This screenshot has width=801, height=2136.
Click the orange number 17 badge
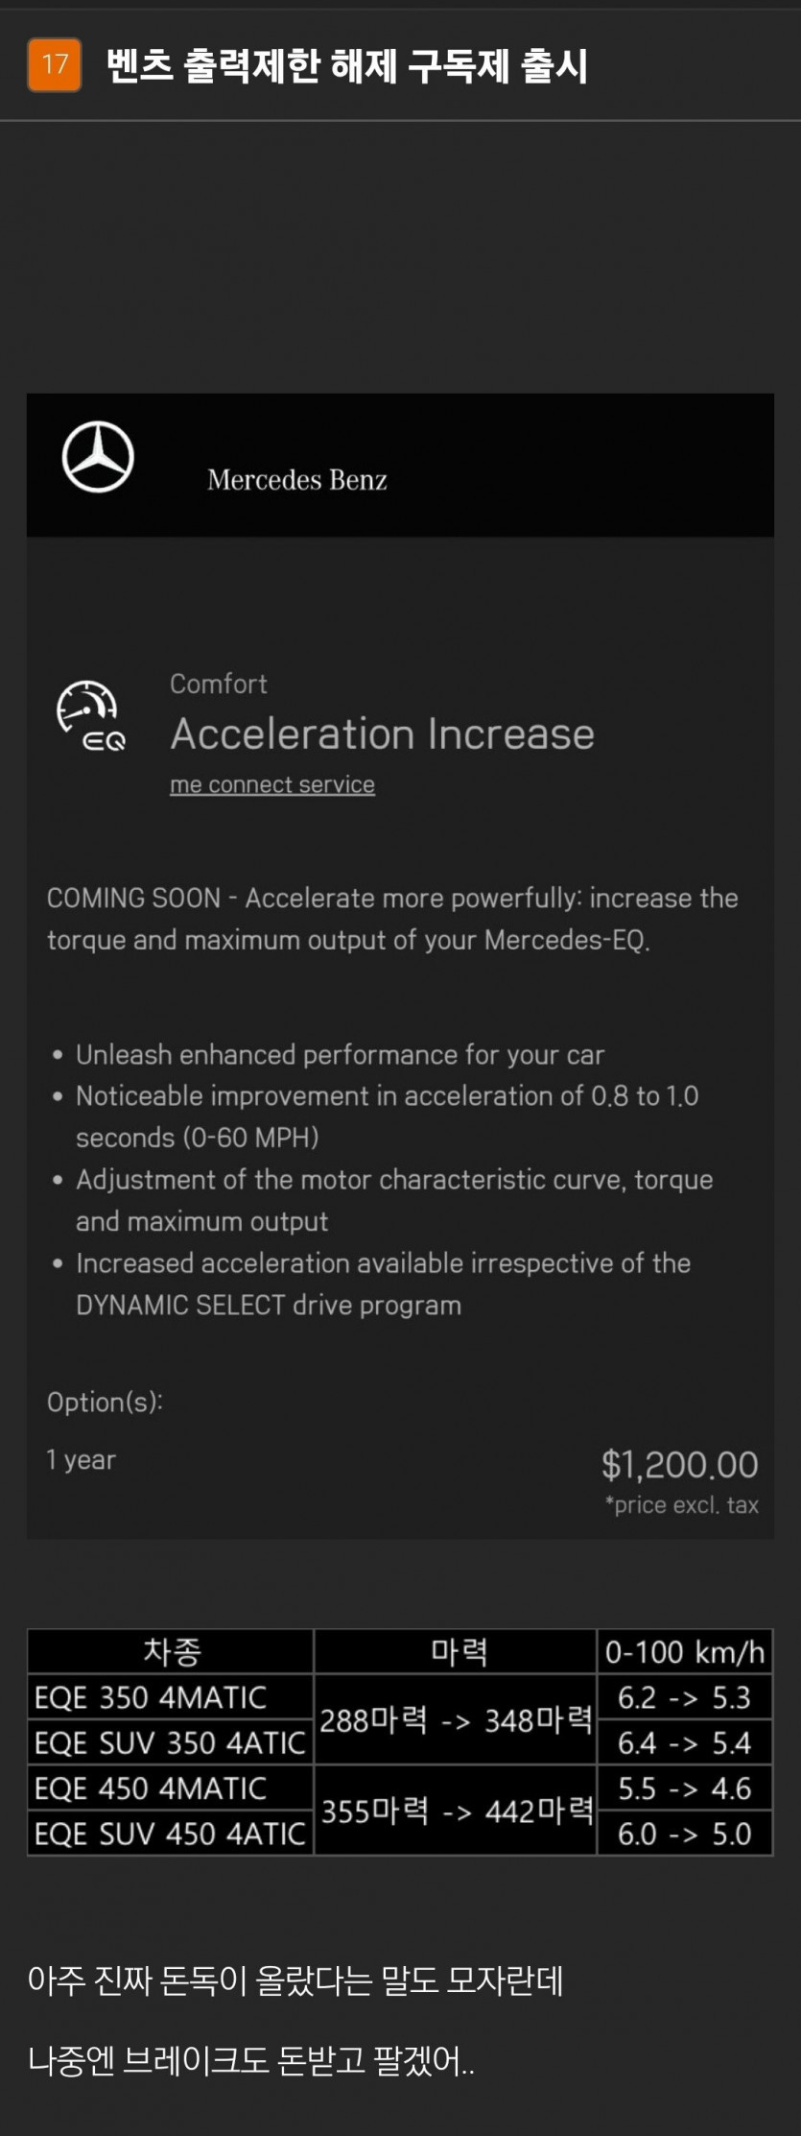(55, 65)
